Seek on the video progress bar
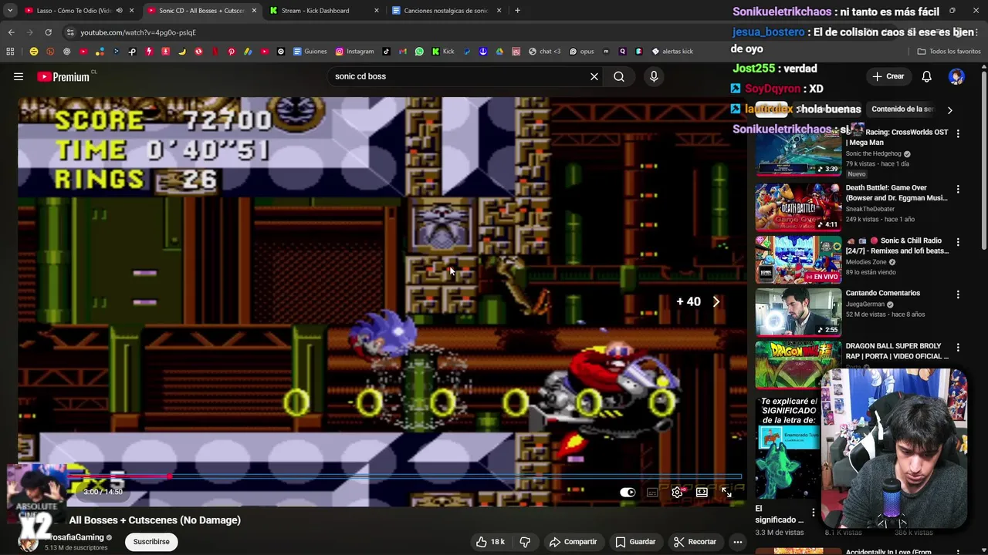988x555 pixels. pos(404,477)
